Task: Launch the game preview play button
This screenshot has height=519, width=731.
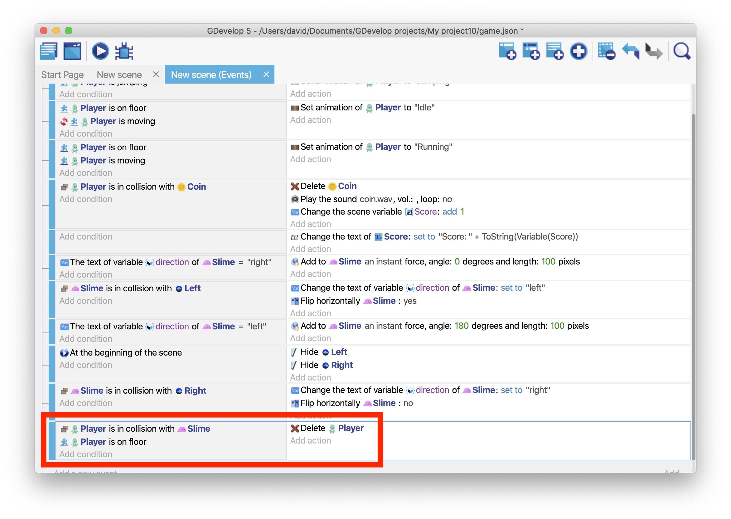Action: coord(100,51)
